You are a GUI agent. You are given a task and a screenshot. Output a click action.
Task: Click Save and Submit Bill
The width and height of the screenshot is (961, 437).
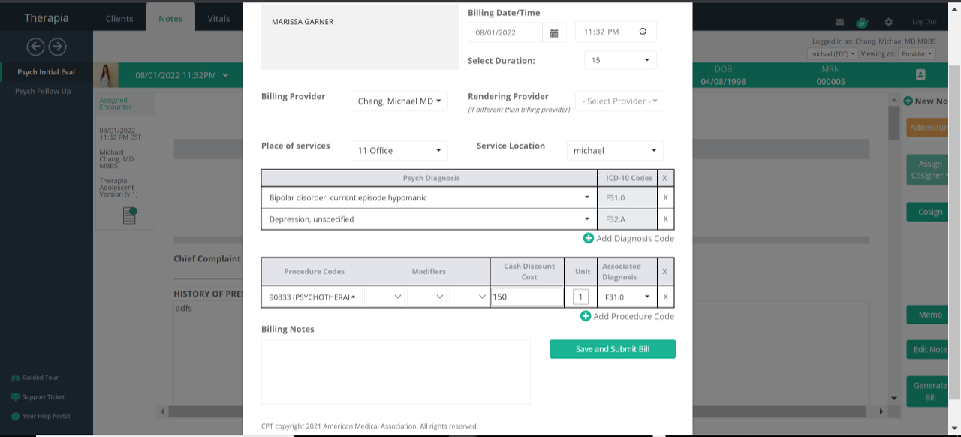[x=612, y=349]
